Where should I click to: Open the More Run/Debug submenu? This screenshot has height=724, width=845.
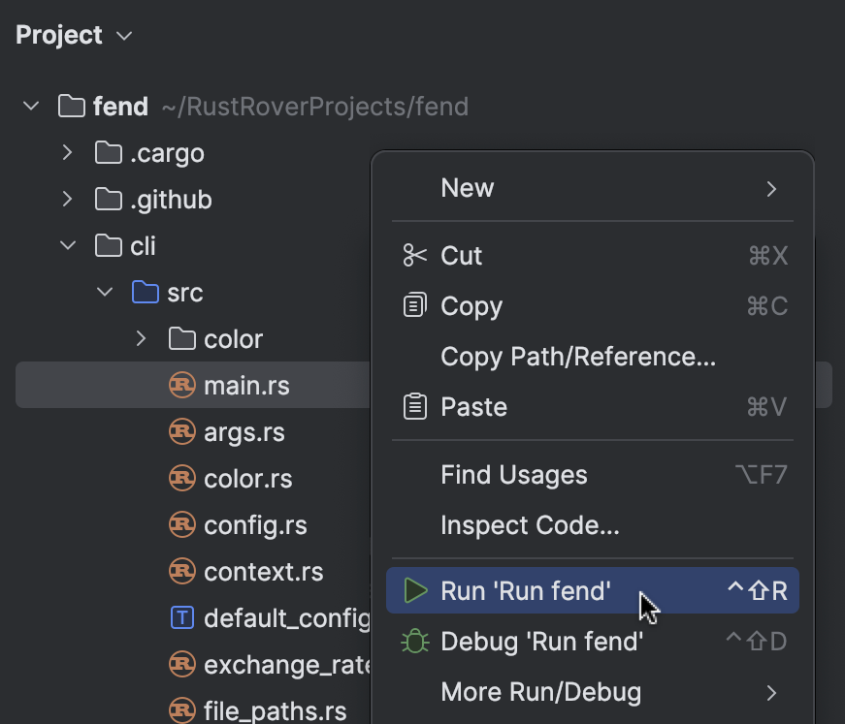540,692
